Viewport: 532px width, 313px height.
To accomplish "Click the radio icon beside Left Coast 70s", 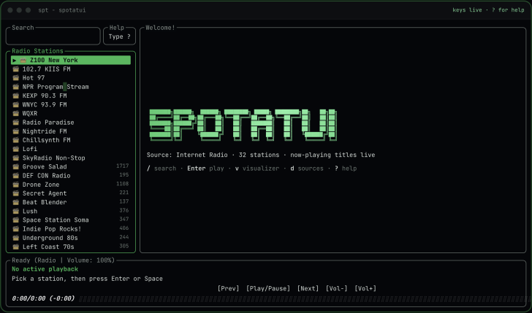I will coord(15,247).
